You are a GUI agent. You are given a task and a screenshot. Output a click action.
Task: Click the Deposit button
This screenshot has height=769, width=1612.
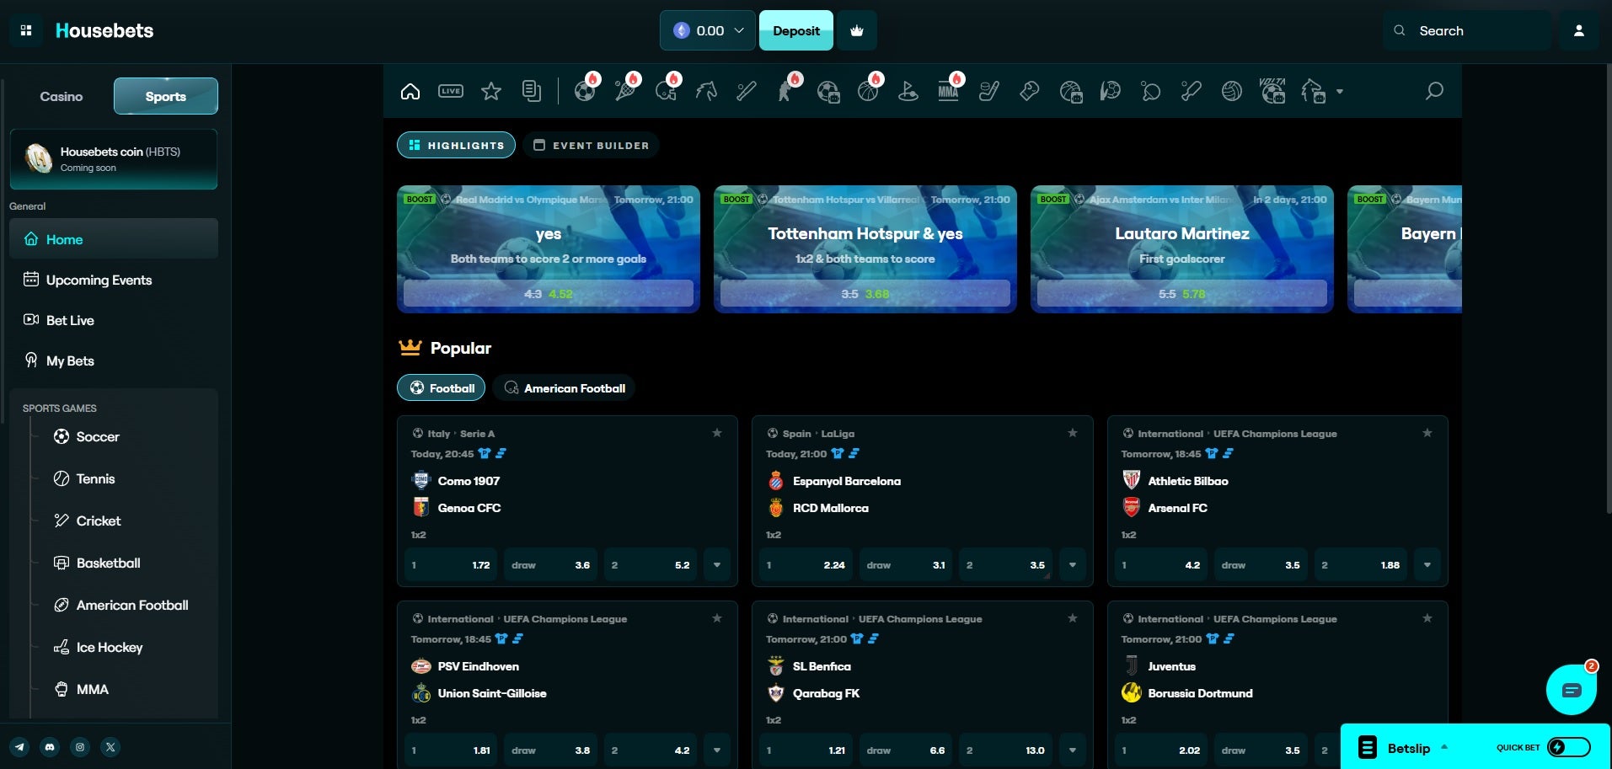(795, 30)
